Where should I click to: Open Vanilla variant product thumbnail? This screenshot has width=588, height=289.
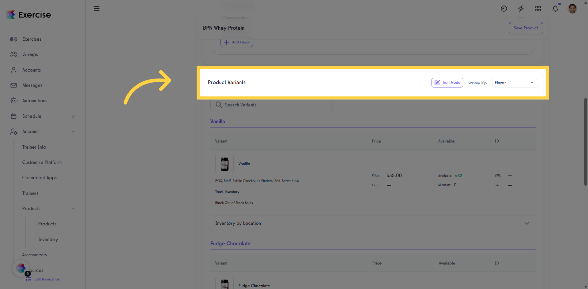(224, 164)
